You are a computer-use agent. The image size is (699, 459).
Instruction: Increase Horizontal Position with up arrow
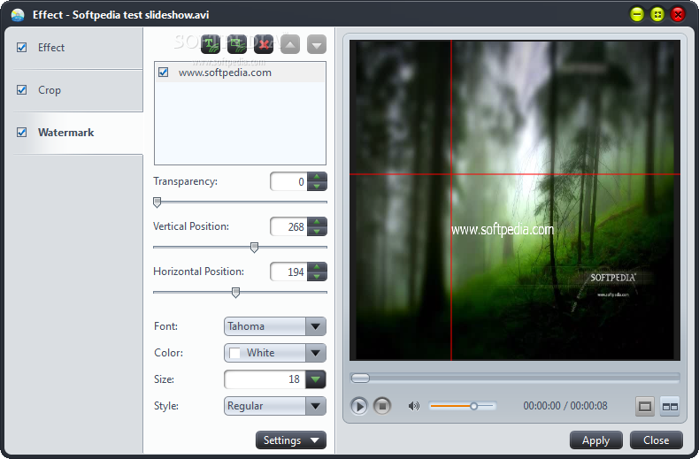317,267
